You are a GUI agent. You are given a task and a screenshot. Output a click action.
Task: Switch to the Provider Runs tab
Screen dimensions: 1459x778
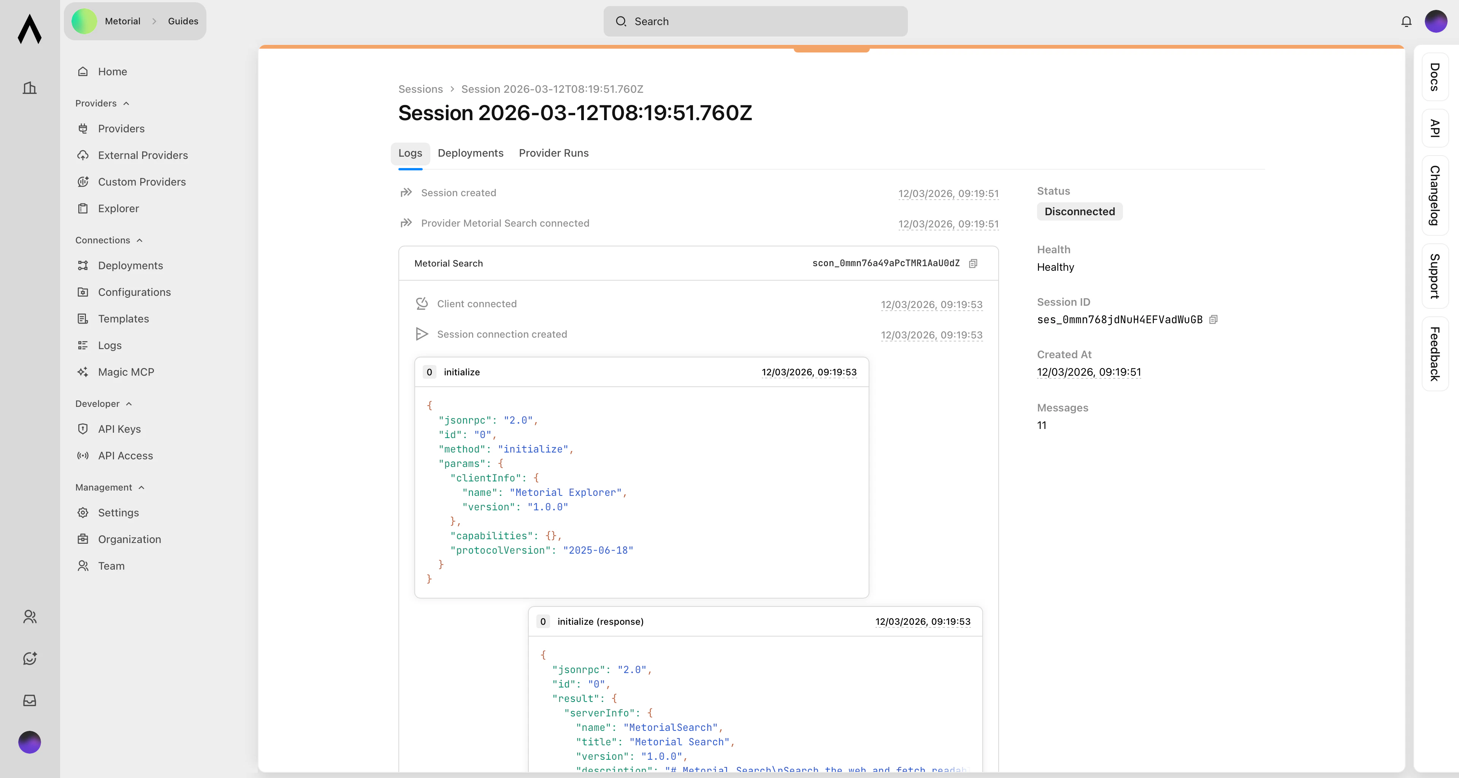[553, 153]
